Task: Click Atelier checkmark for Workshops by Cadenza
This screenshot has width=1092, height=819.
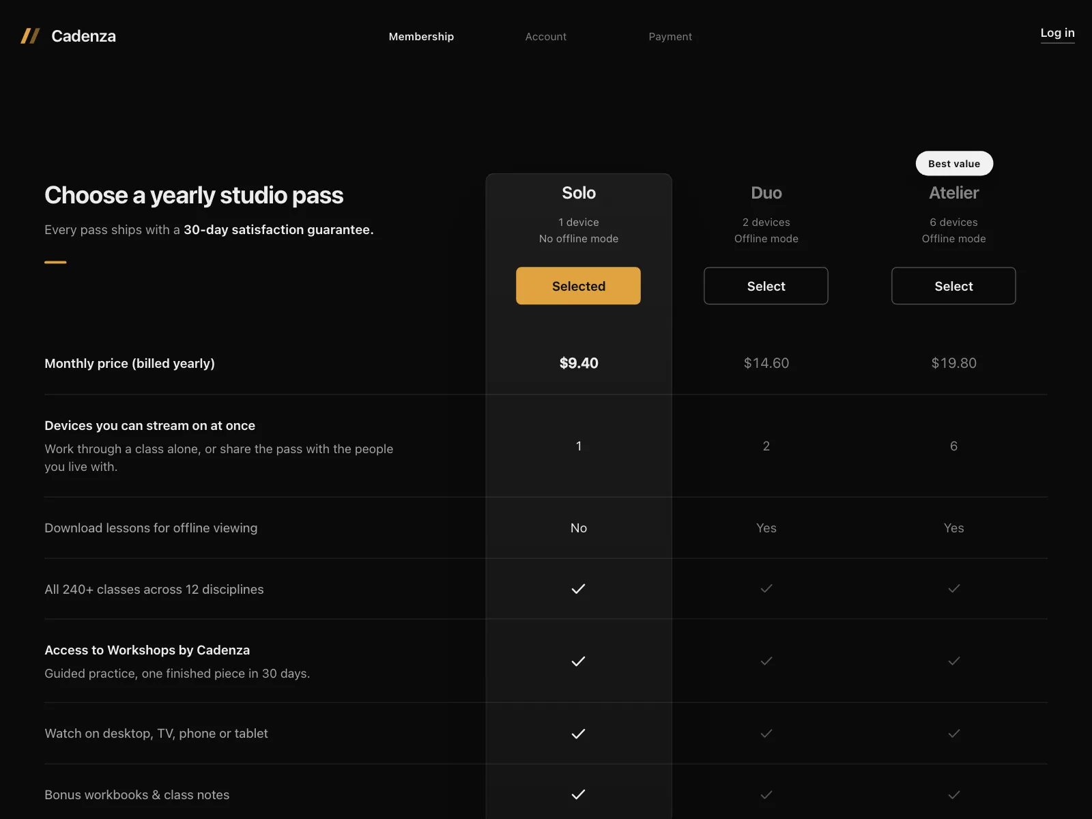Action: tap(954, 661)
